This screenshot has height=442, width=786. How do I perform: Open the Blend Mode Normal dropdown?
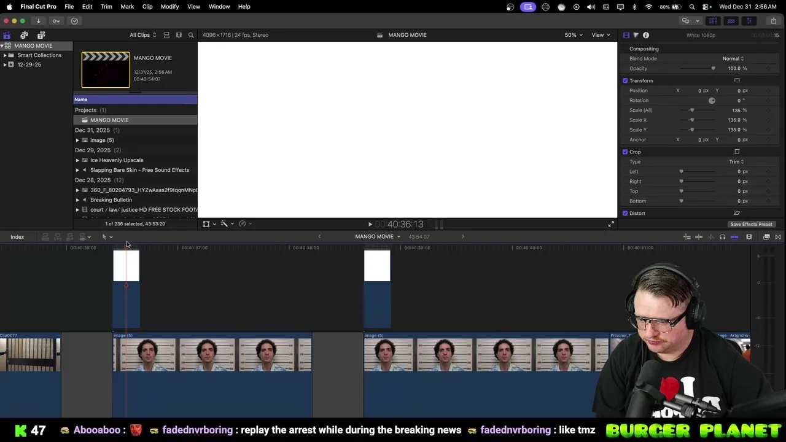(733, 58)
